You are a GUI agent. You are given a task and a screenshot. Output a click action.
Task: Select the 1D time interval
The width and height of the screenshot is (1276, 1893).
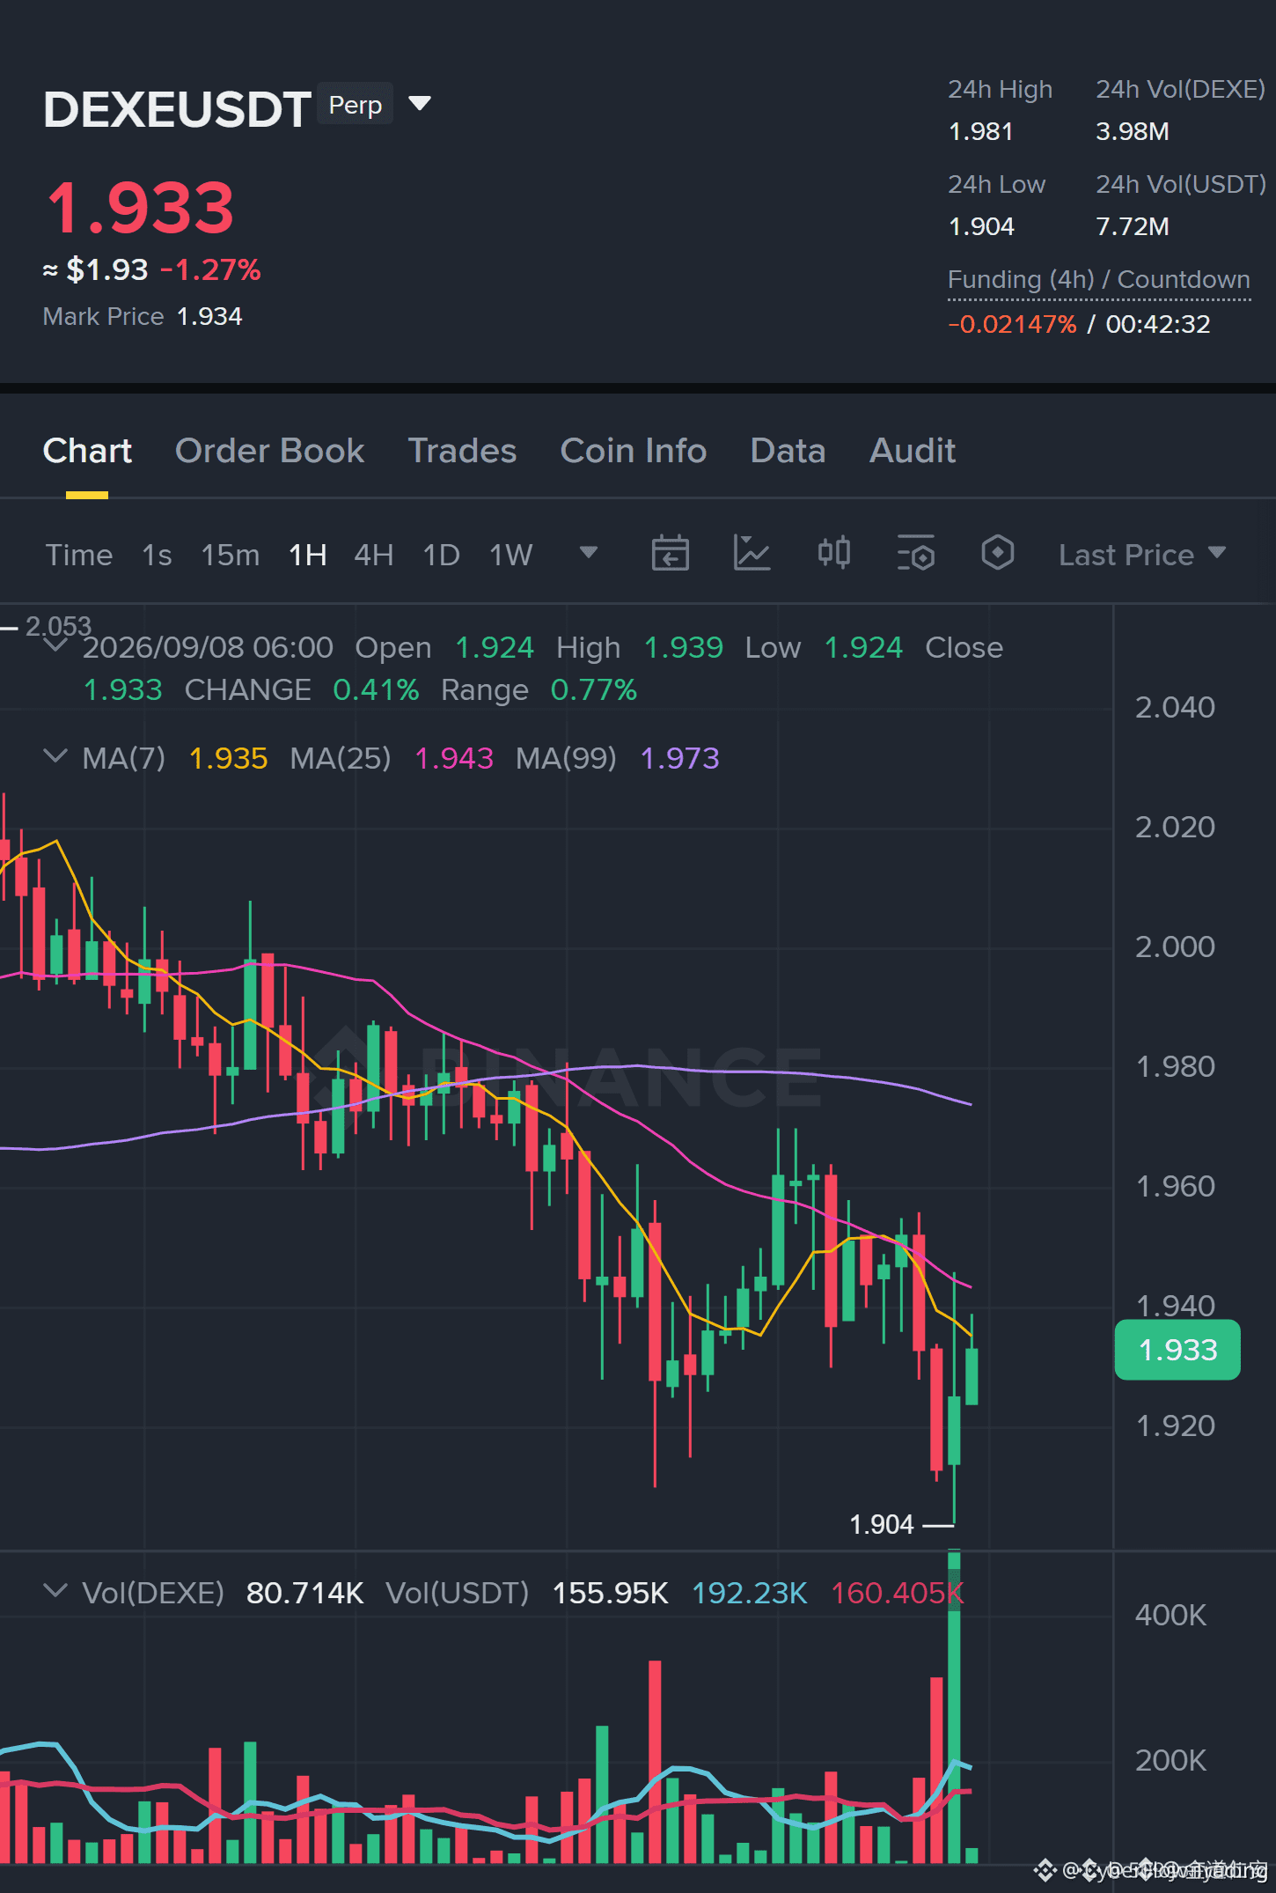442,556
